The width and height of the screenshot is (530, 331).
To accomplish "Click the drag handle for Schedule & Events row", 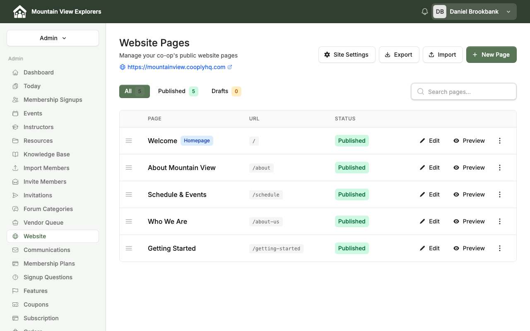I will tap(129, 194).
